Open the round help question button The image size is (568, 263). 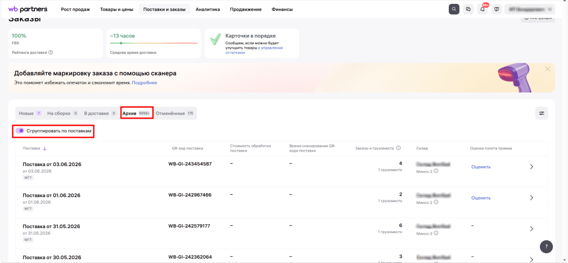point(546,247)
